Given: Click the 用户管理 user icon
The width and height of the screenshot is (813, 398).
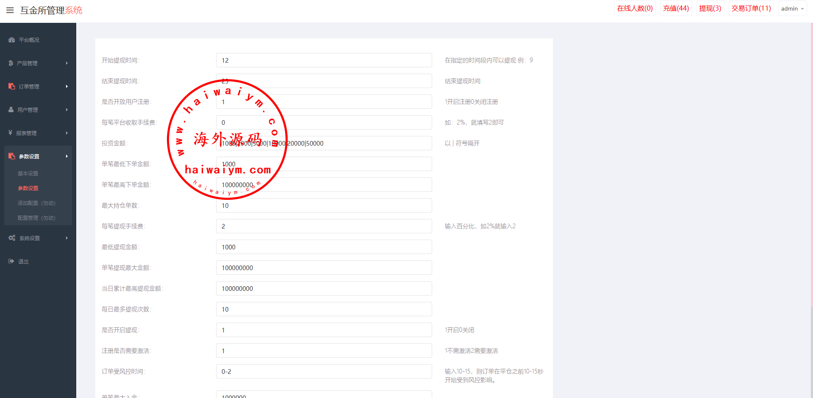Looking at the screenshot, I should tap(11, 110).
